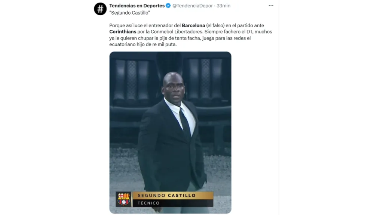Screen dimensions: 383x215
Task: Click the TÉCNICO caption label
Action: click(x=149, y=203)
